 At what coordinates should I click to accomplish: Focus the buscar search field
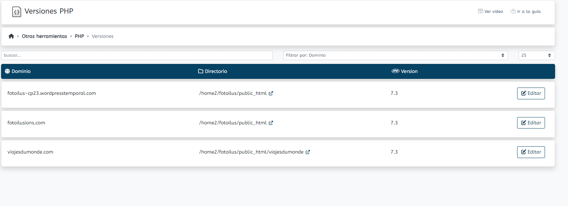click(137, 55)
